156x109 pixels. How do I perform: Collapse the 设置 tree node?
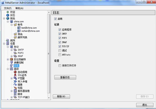tap(4, 44)
